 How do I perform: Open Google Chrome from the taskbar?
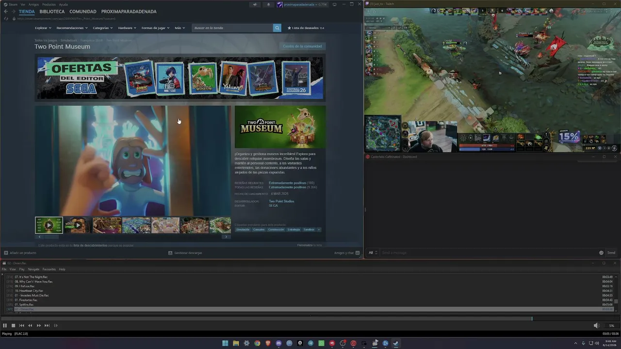(x=257, y=343)
